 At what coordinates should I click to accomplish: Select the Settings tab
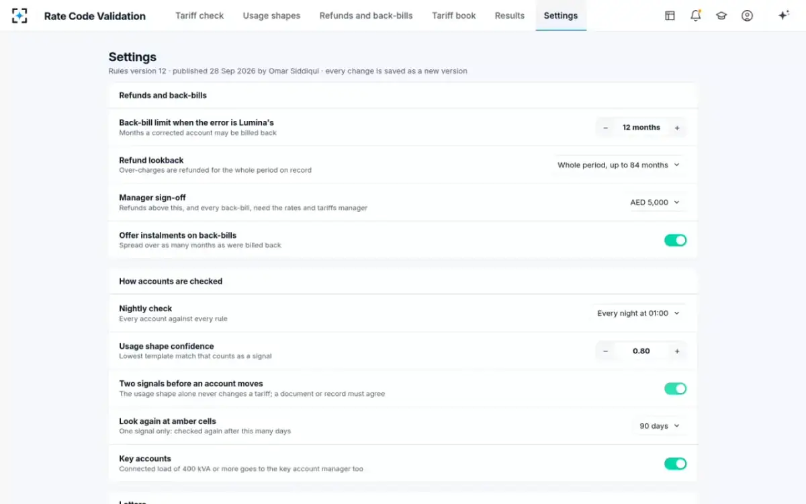(x=561, y=15)
